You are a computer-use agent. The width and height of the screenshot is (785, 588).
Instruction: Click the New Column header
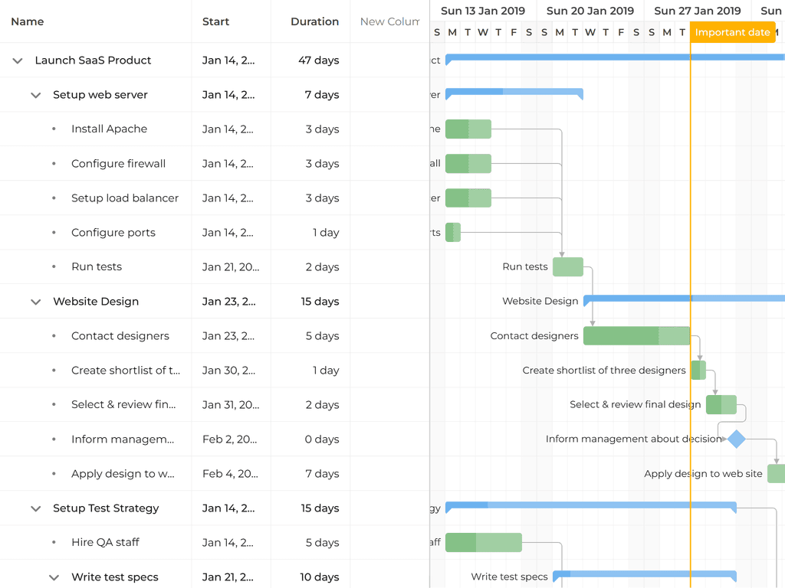point(389,21)
